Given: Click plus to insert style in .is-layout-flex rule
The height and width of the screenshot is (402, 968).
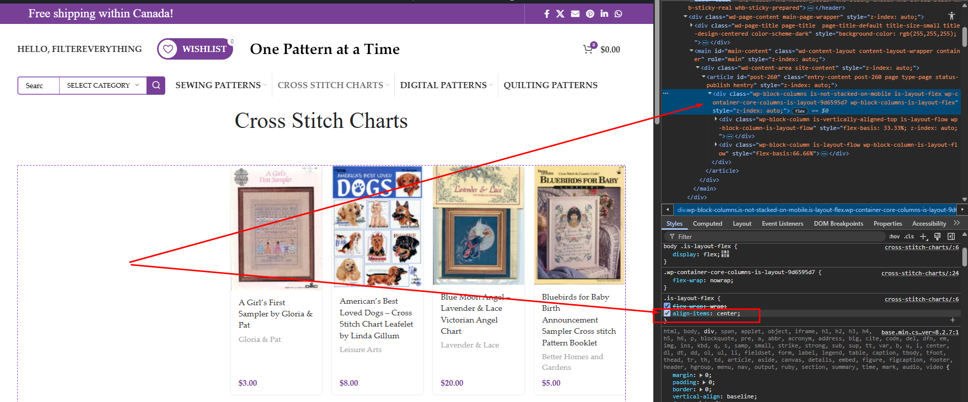Looking at the screenshot, I should [952, 320].
